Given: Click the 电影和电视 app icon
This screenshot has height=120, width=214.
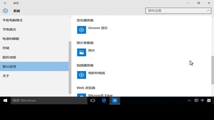Looking at the screenshot, I should (x=82, y=75).
